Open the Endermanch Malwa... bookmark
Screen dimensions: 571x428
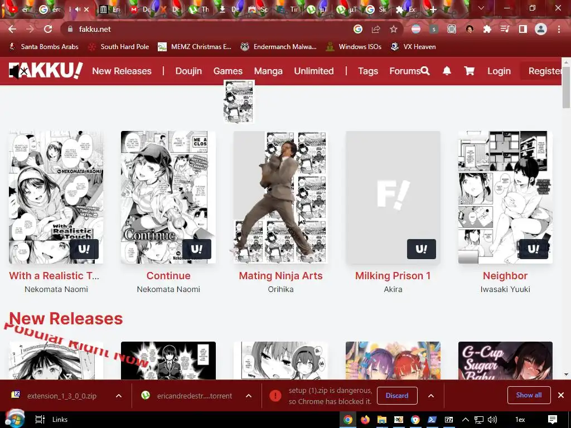(279, 47)
